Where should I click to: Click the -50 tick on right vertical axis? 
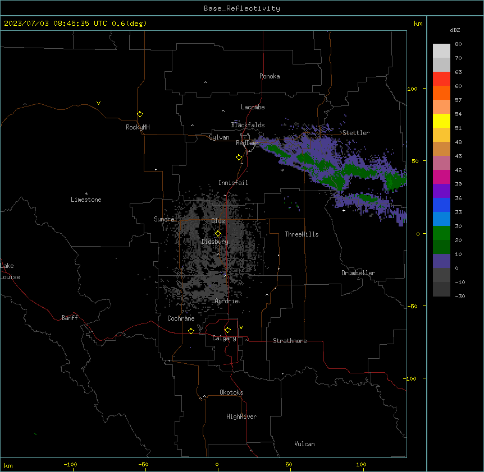click(412, 306)
